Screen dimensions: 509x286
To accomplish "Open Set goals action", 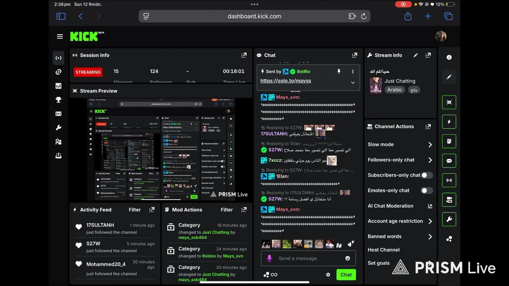I will pos(379,263).
